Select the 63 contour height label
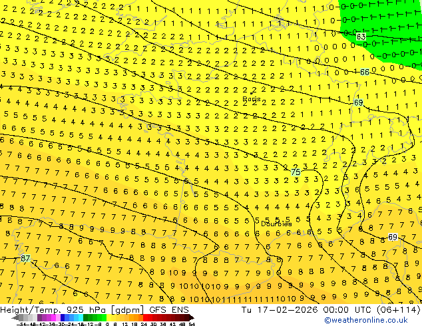Viewport: 422px width, 326px height. (x=361, y=37)
